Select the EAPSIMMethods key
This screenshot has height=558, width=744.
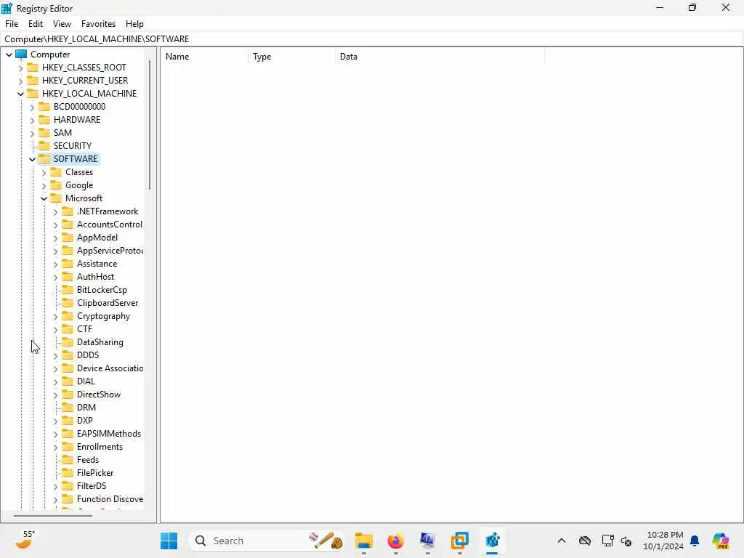click(x=109, y=434)
